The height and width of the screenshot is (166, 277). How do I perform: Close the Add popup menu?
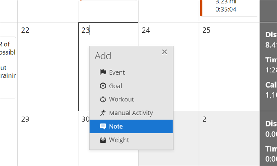pos(164,52)
